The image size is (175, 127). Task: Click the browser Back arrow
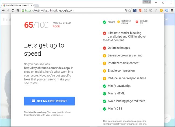[x=3, y=10]
